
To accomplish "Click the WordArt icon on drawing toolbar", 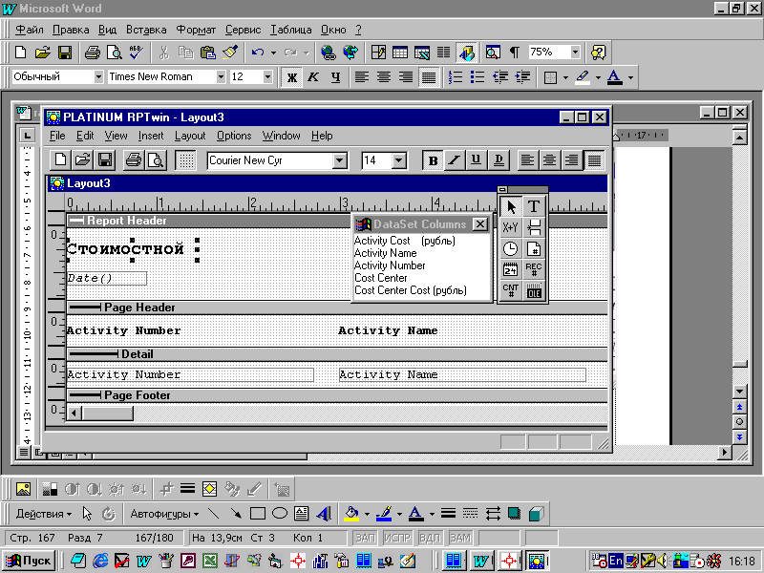I will pos(324,514).
